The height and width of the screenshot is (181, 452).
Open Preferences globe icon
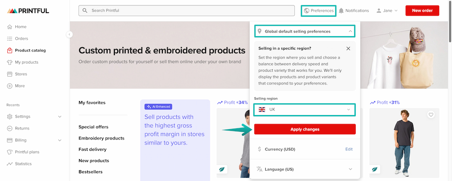pos(306,10)
